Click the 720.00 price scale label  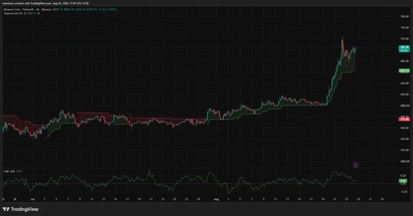click(404, 39)
